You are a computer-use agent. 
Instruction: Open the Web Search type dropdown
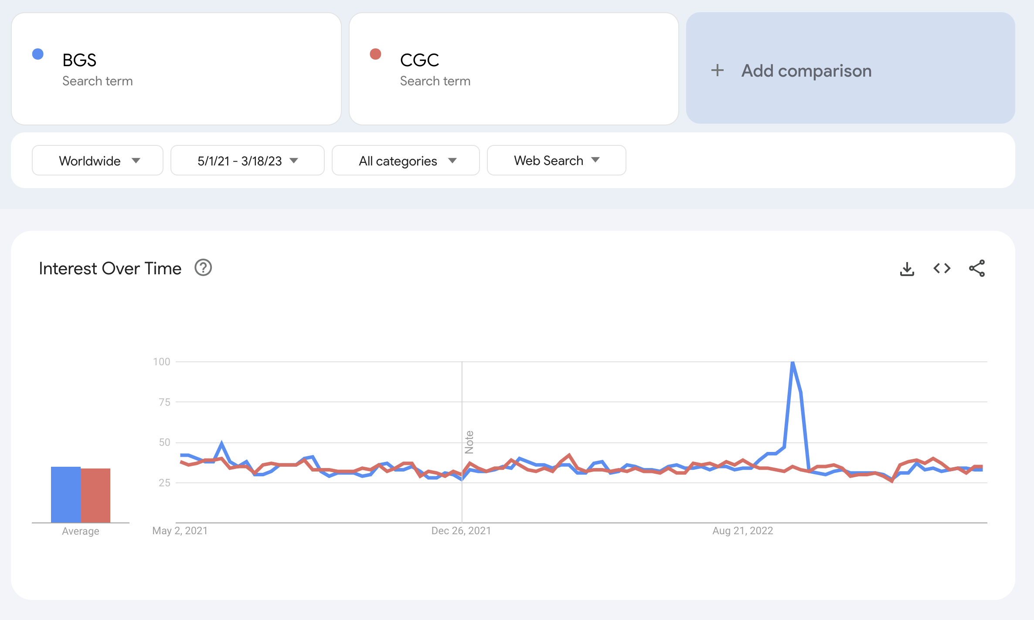(557, 160)
